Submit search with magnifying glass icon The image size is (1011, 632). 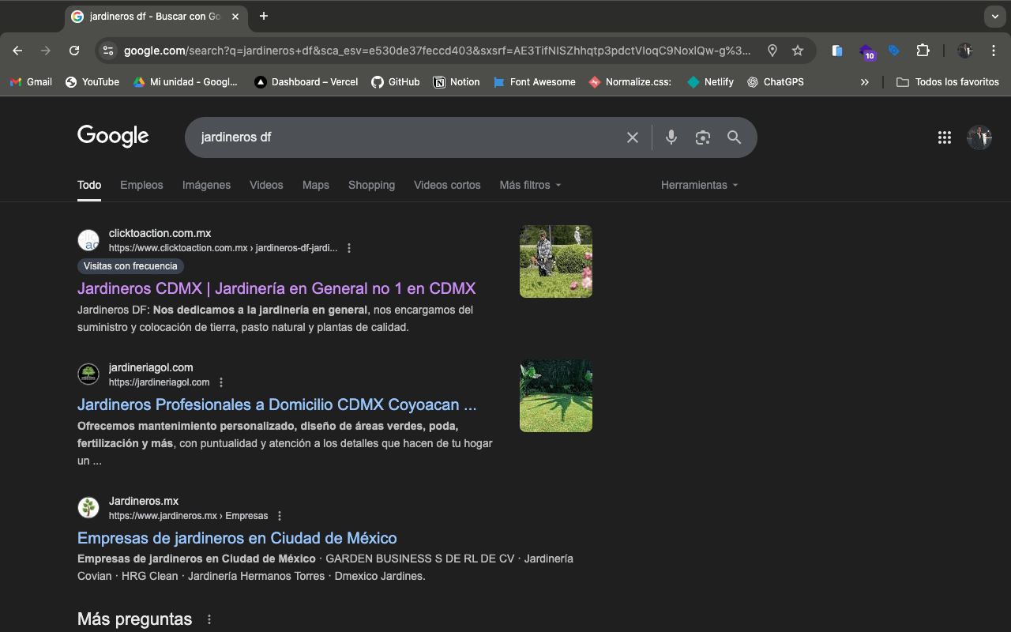point(735,137)
